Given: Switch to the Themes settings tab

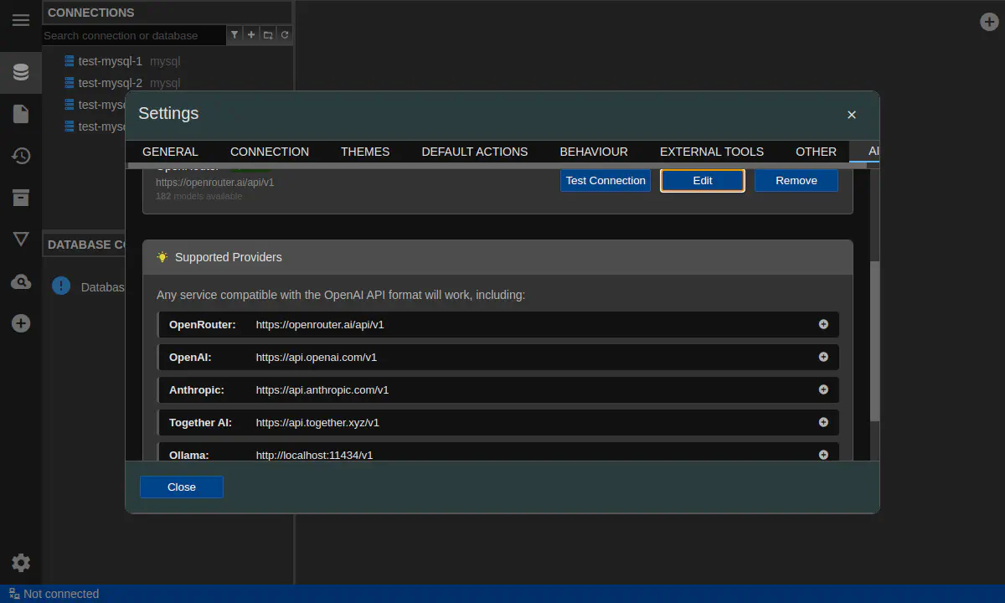Looking at the screenshot, I should pos(365,152).
